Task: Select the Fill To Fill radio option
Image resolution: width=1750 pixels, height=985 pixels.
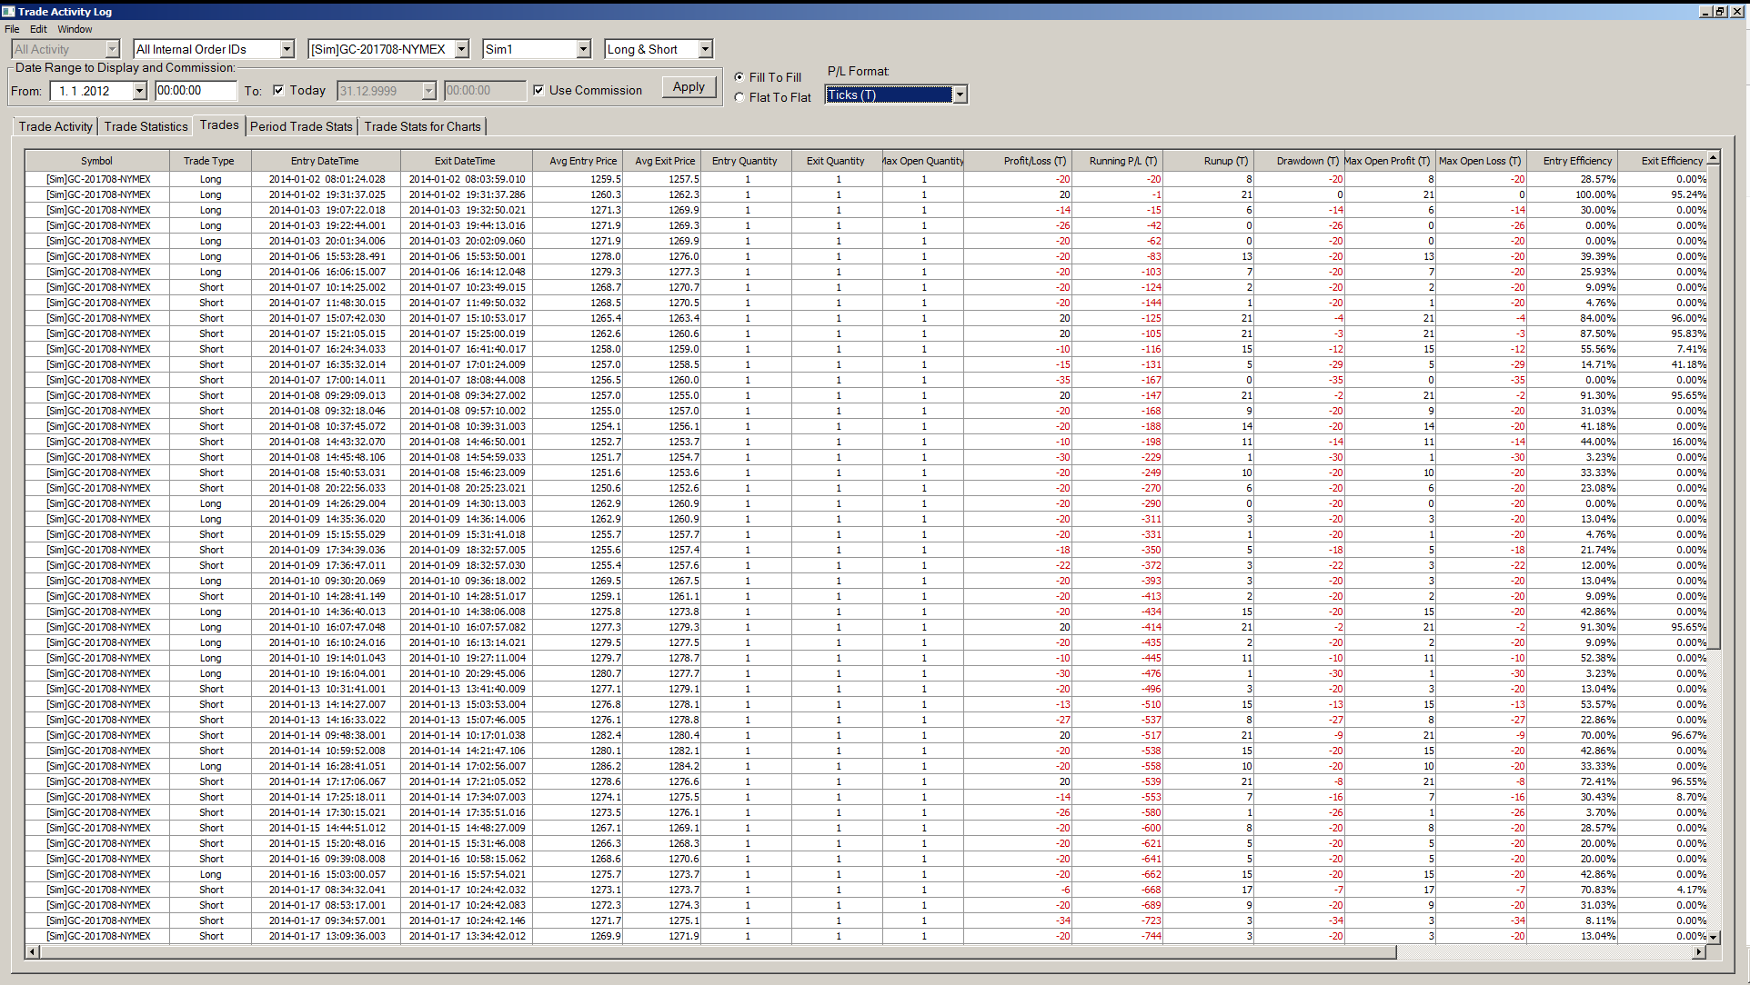Action: coord(739,77)
